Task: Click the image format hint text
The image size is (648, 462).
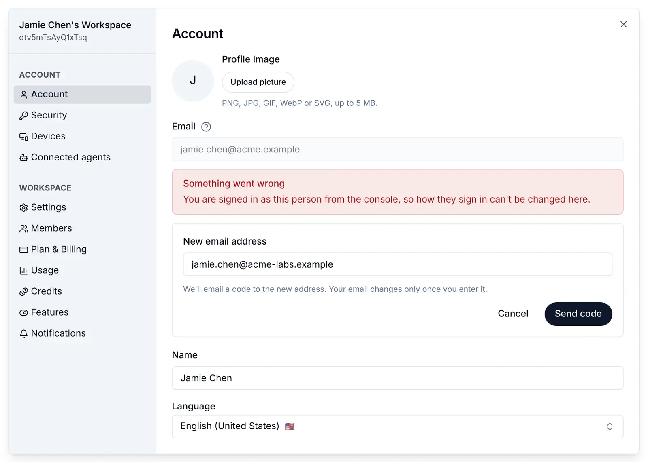Action: click(x=300, y=103)
